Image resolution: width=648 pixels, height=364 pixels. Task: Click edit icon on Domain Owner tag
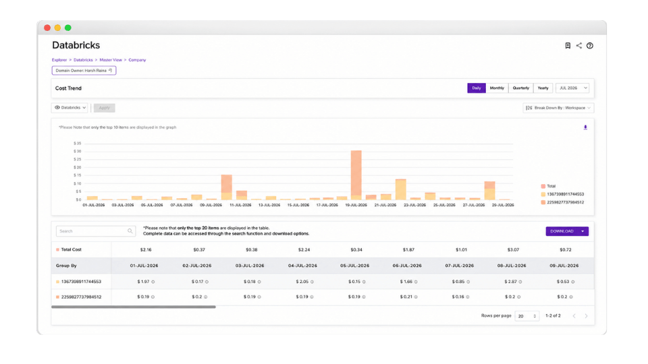tap(110, 71)
